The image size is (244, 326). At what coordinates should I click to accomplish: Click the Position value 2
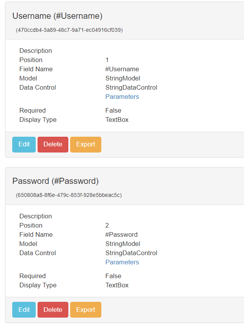107,225
